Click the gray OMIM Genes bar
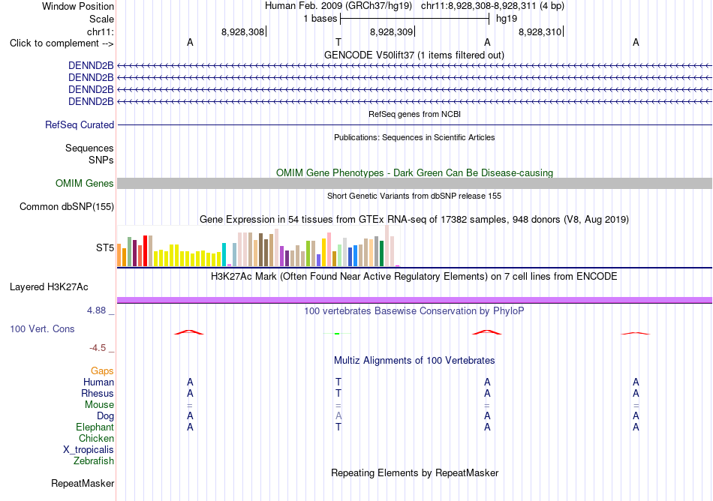This screenshot has width=713, height=501. point(414,184)
